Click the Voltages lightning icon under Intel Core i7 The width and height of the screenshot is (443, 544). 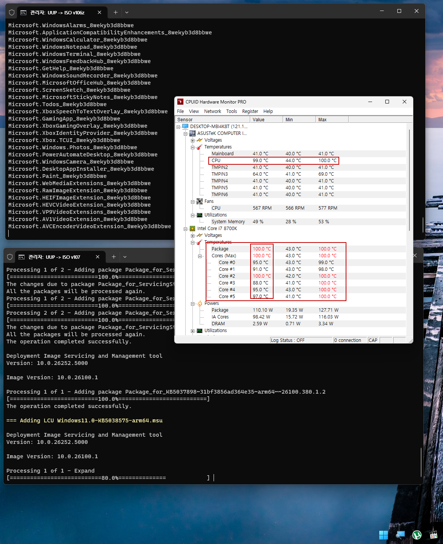tap(200, 235)
